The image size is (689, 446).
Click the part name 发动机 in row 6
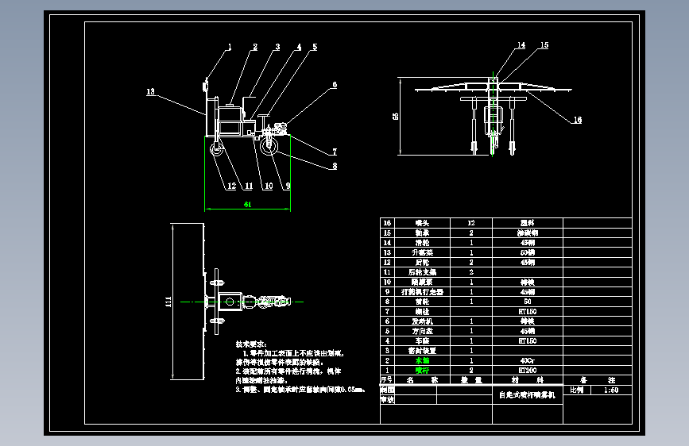422,321
